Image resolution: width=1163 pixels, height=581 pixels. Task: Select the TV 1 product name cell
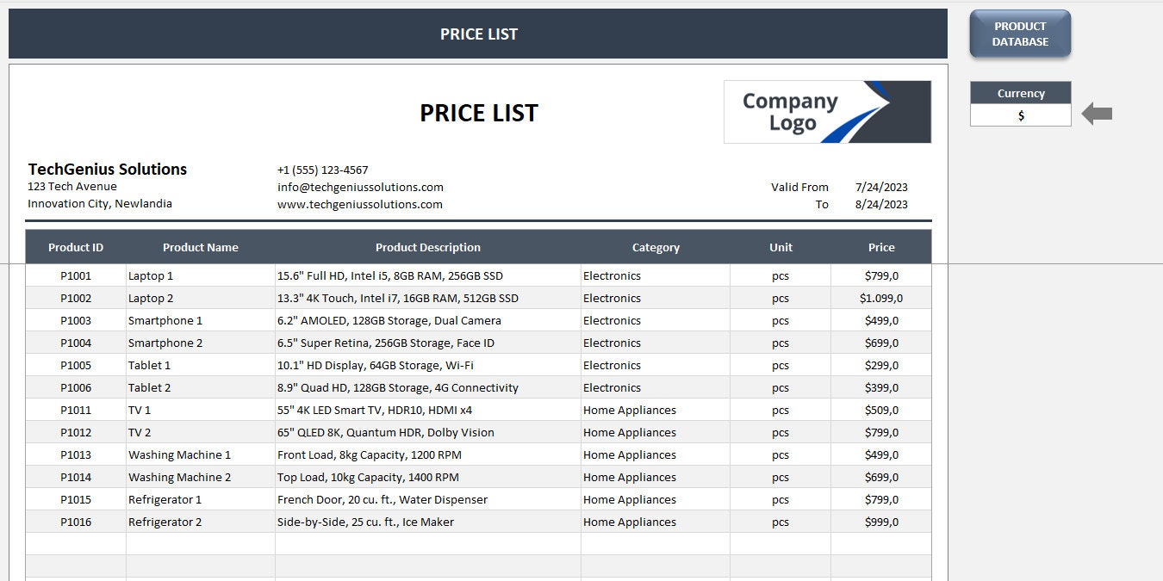[x=201, y=410]
